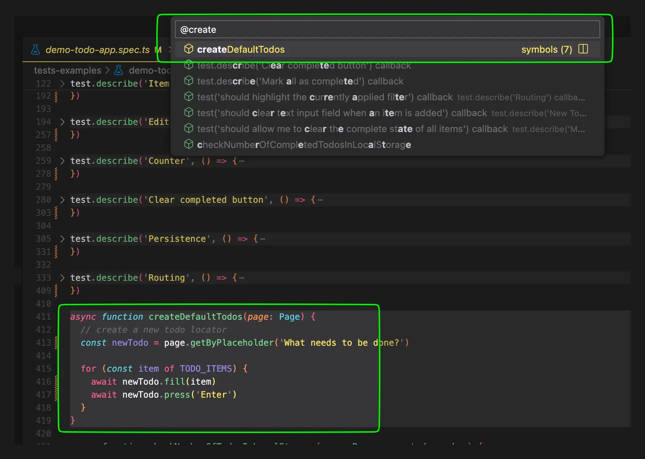Viewport: 645px width, 459px height.
Task: Unfold the 'Routing' describe block
Action: pos(63,278)
